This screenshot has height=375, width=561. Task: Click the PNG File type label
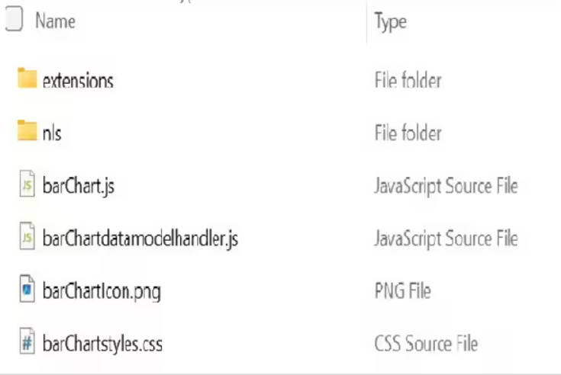click(402, 291)
